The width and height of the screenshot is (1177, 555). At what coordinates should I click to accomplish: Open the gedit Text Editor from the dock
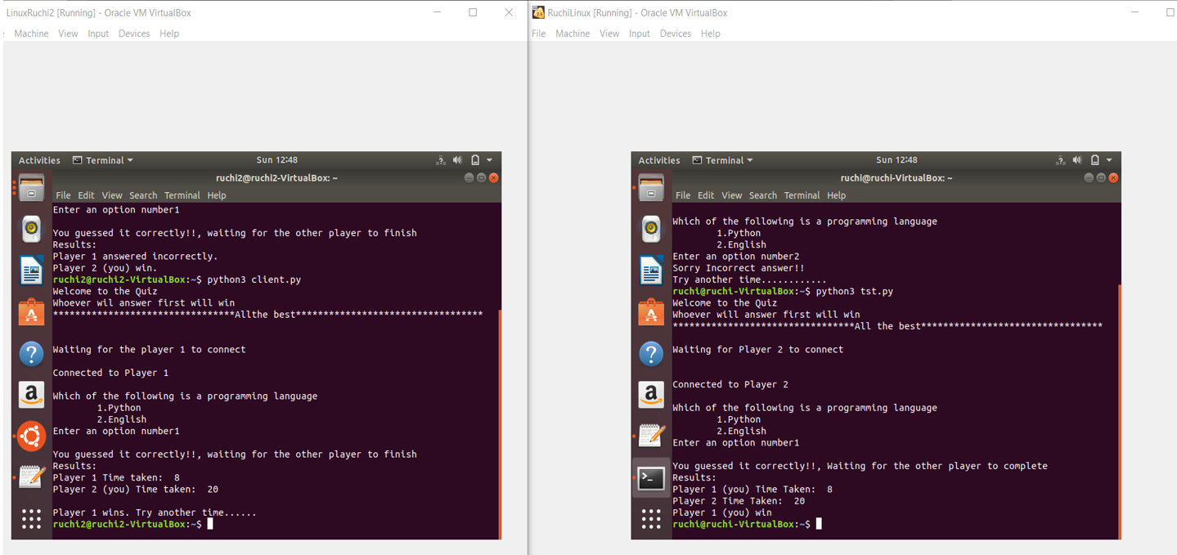point(30,478)
